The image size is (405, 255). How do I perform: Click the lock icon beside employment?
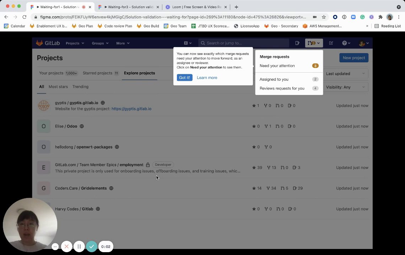tap(148, 165)
